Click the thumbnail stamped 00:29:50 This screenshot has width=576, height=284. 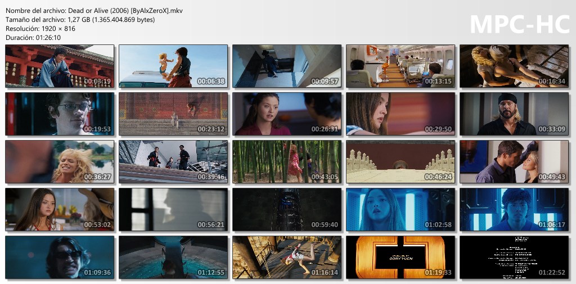(400, 114)
